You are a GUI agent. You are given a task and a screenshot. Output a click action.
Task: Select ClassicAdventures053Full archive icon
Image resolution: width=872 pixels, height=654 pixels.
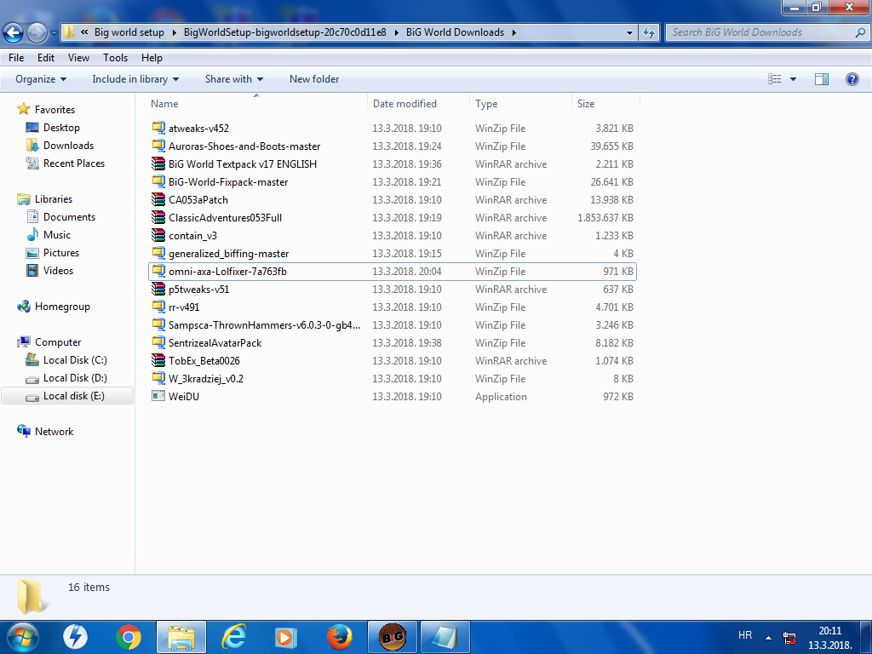158,217
